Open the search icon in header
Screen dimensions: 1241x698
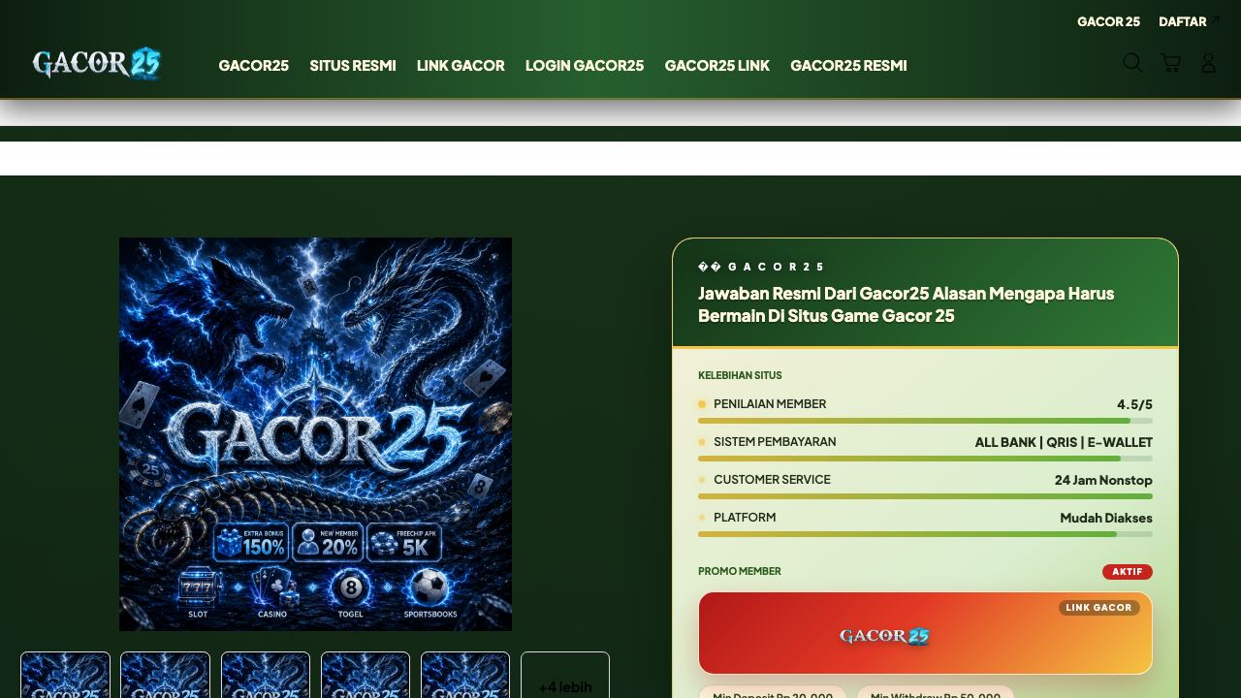point(1132,63)
